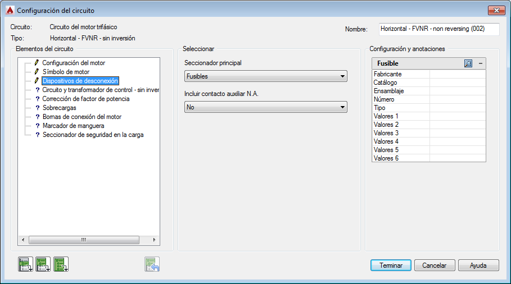Image resolution: width=511 pixels, height=284 pixels.
Task: Click the insert single highlighted element icon
Action: (25, 264)
